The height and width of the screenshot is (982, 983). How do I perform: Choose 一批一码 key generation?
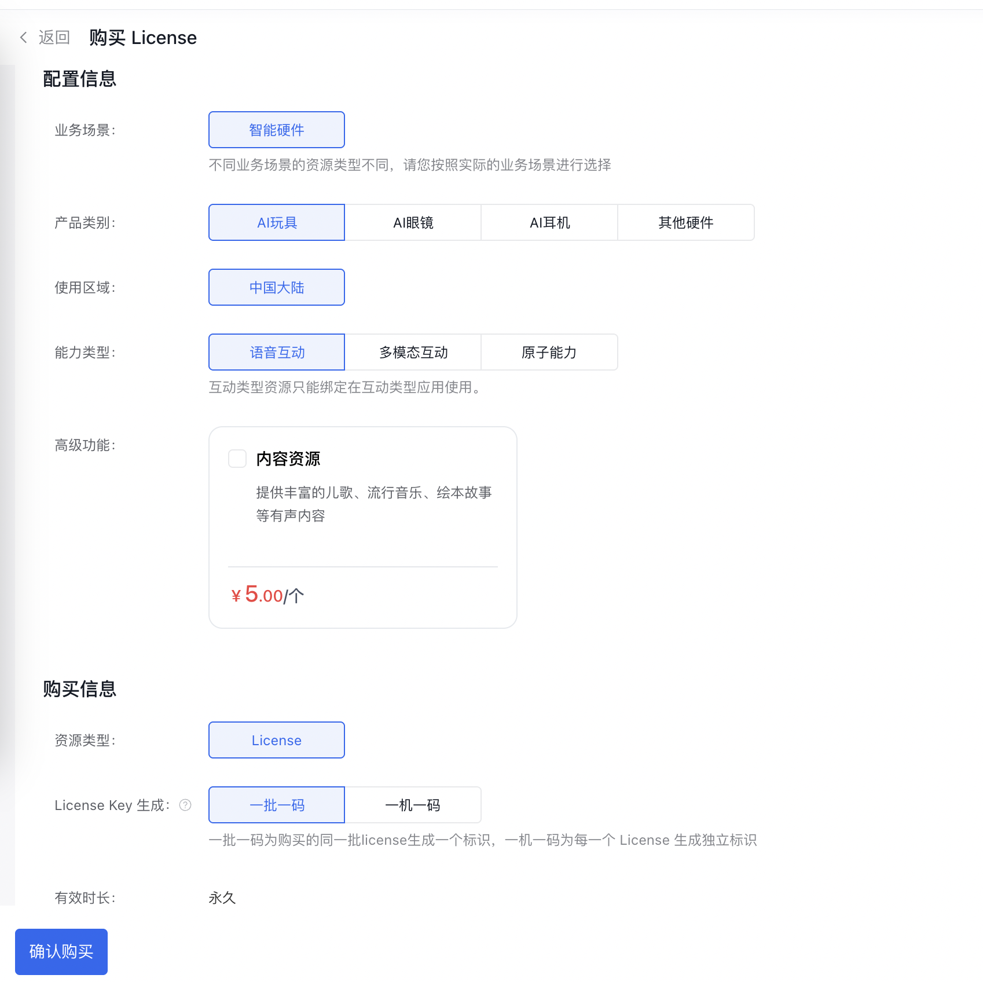coord(277,805)
